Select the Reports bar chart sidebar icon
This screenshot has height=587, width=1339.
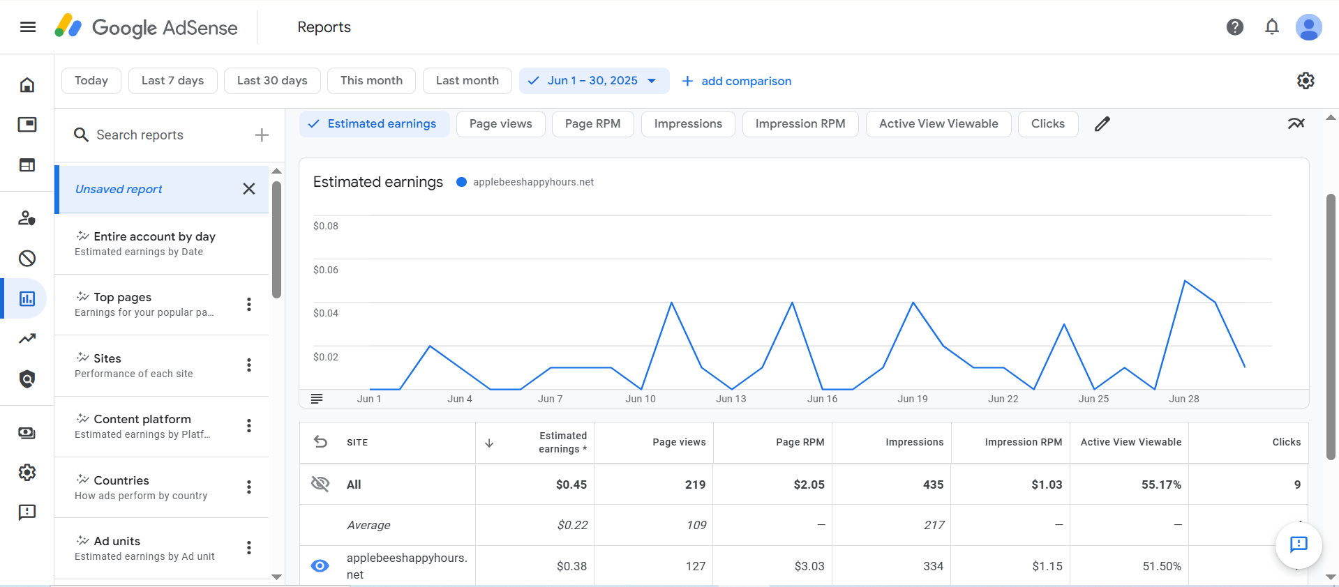point(27,298)
